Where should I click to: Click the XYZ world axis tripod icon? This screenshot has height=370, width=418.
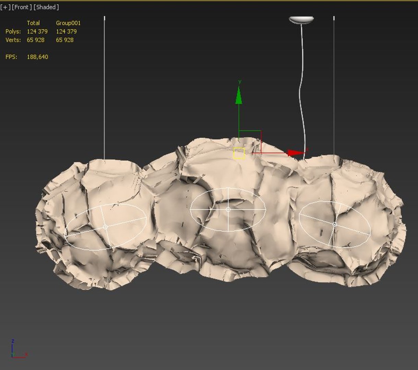pos(19,349)
